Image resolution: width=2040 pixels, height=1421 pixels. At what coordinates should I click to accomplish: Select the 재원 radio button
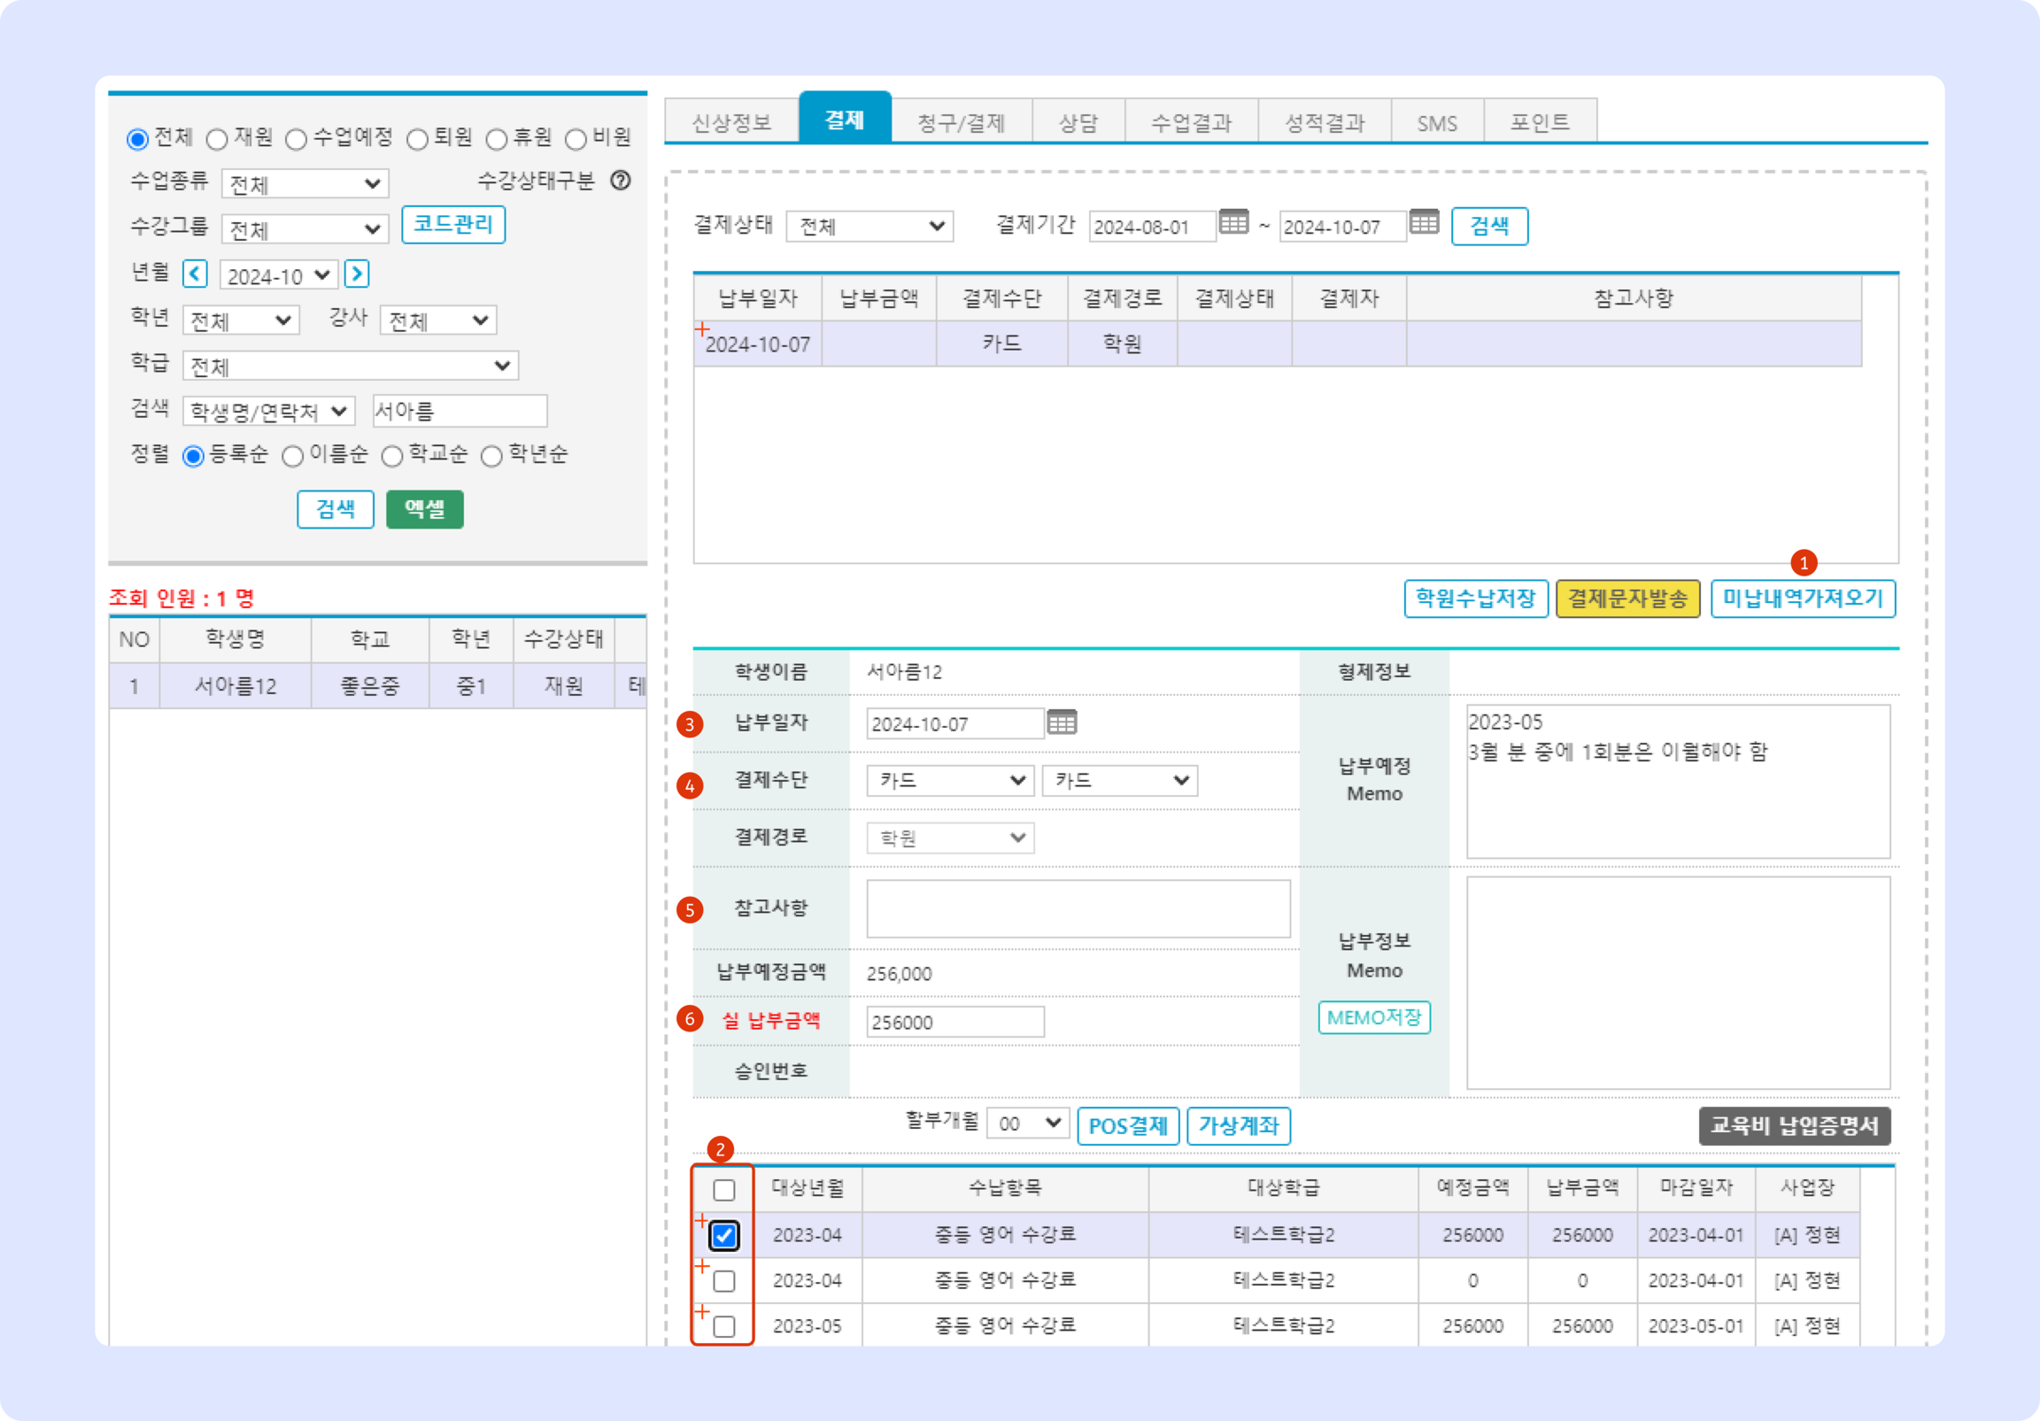tap(217, 139)
